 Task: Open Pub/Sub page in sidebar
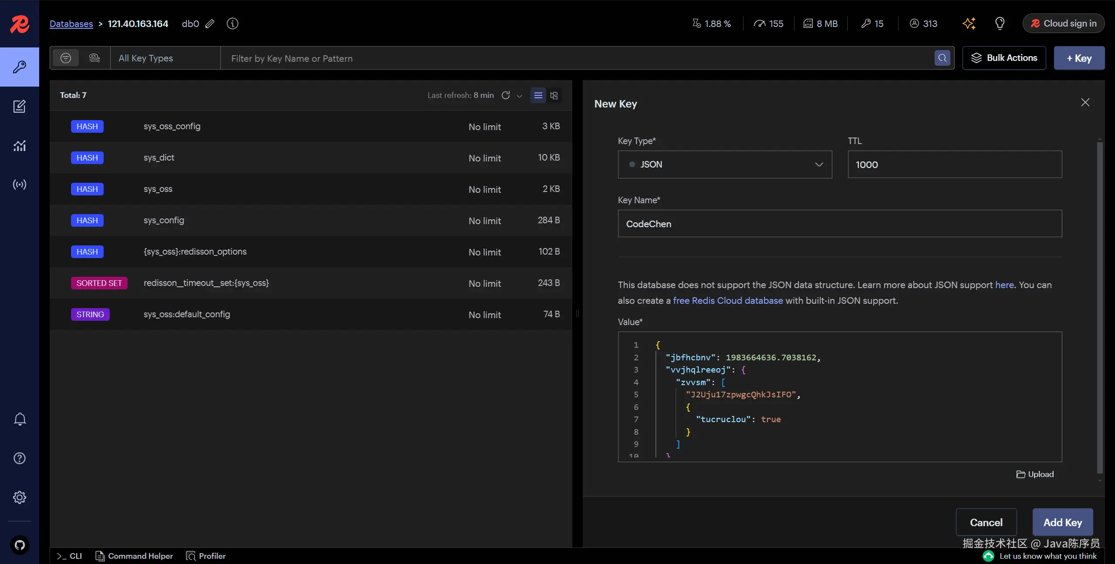click(19, 185)
